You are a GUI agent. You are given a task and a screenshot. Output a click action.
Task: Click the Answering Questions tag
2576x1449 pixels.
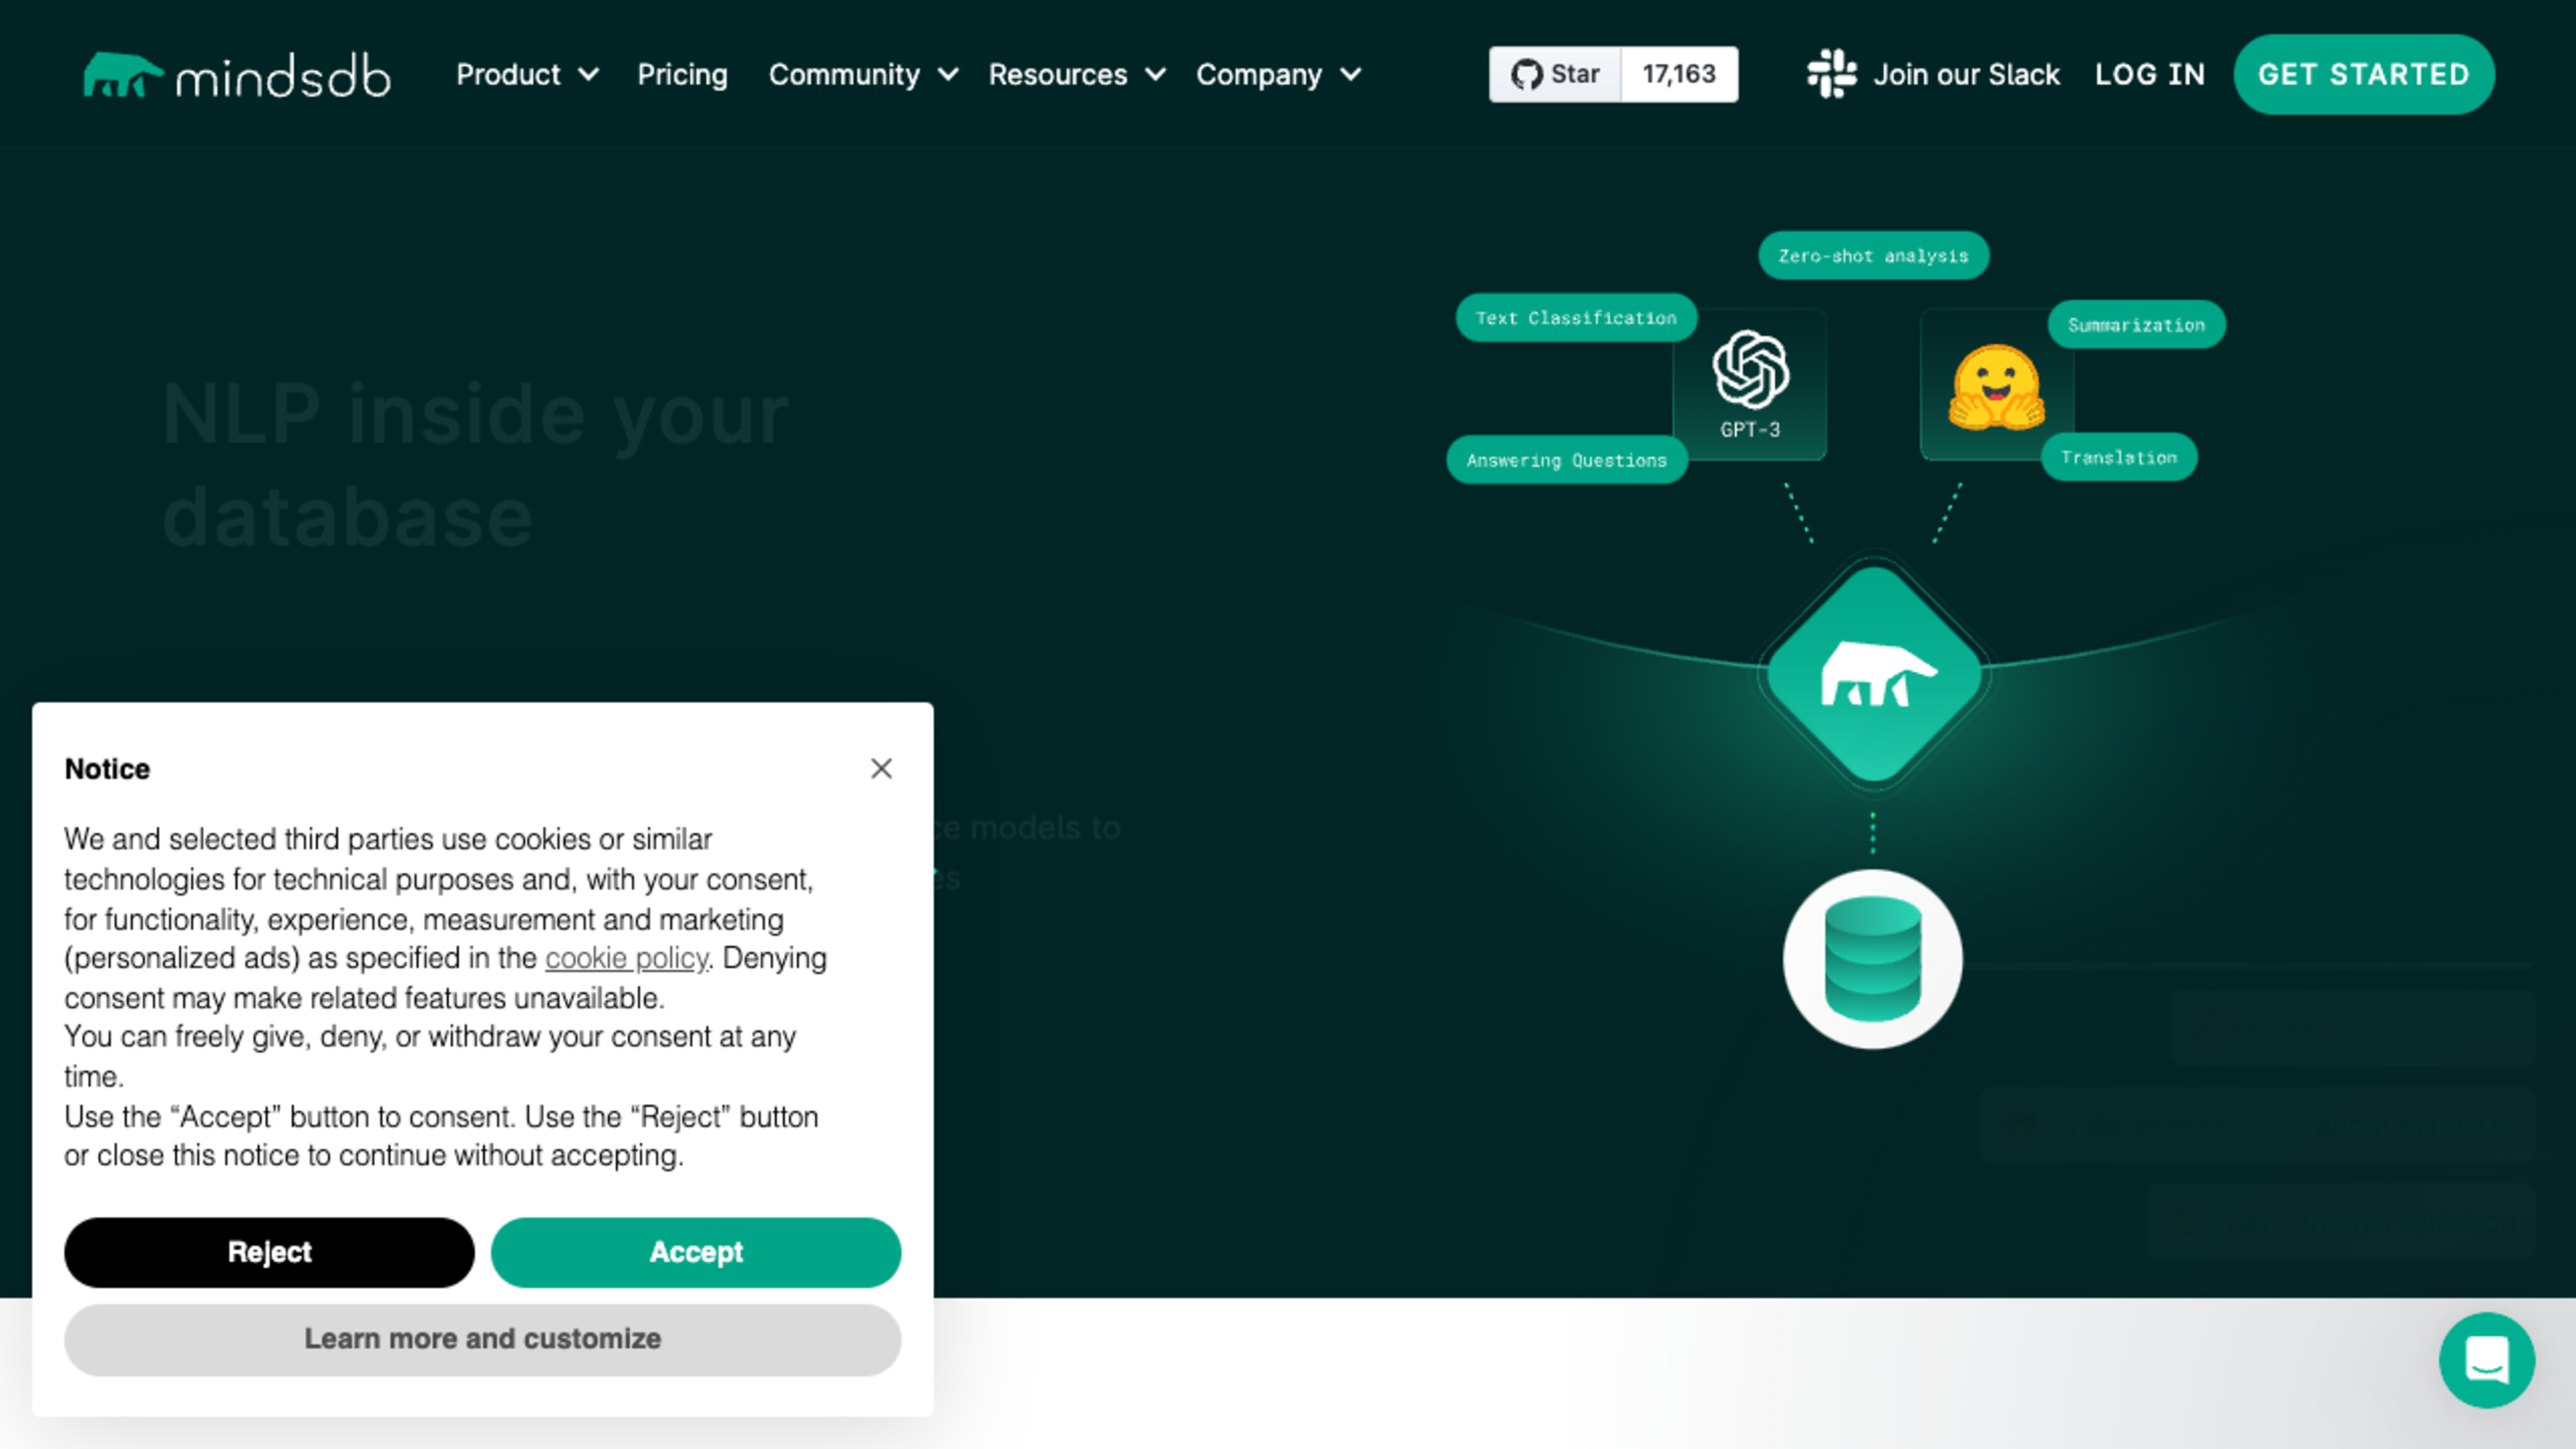coord(1567,460)
